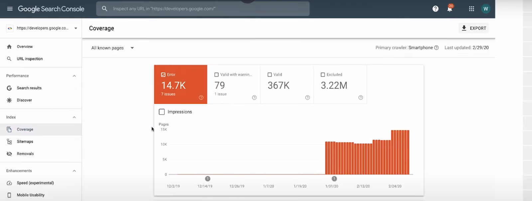Click the help icon on Valid card
Viewport: 532px width, 201px height.
pos(307,98)
